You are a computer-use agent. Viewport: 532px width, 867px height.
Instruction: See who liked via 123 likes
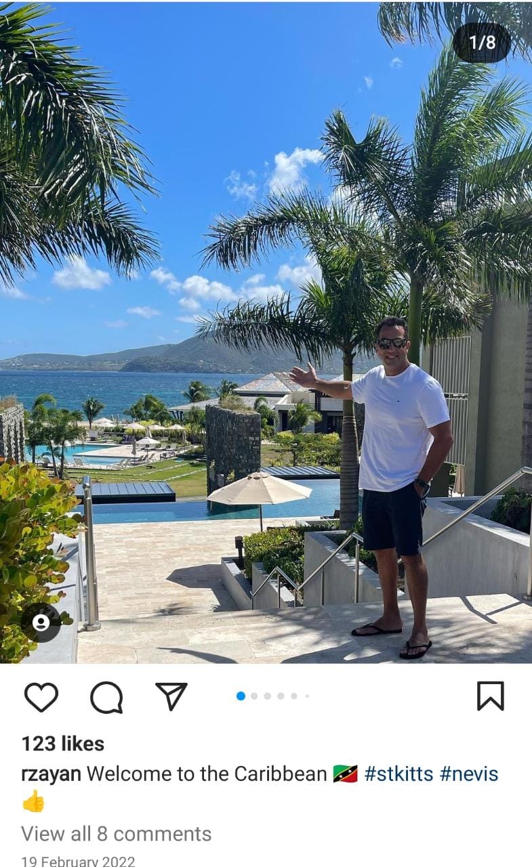[63, 744]
